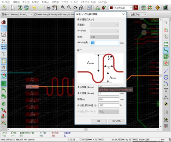Click the horizontal scrollbar thumb below the canvas
171x142 pixels.
86,130
